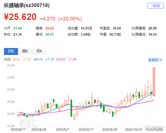Click the 2020/9/17 date axis label
166x133 pixels.
(x=86, y=129)
